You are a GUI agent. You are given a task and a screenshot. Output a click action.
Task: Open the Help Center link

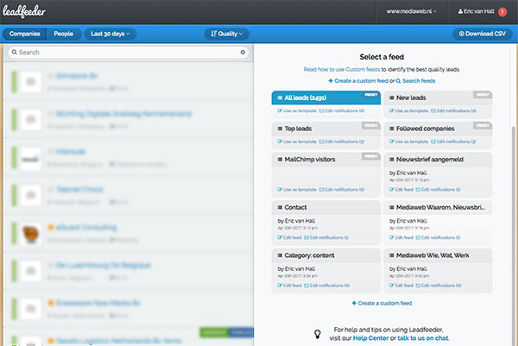(x=370, y=338)
